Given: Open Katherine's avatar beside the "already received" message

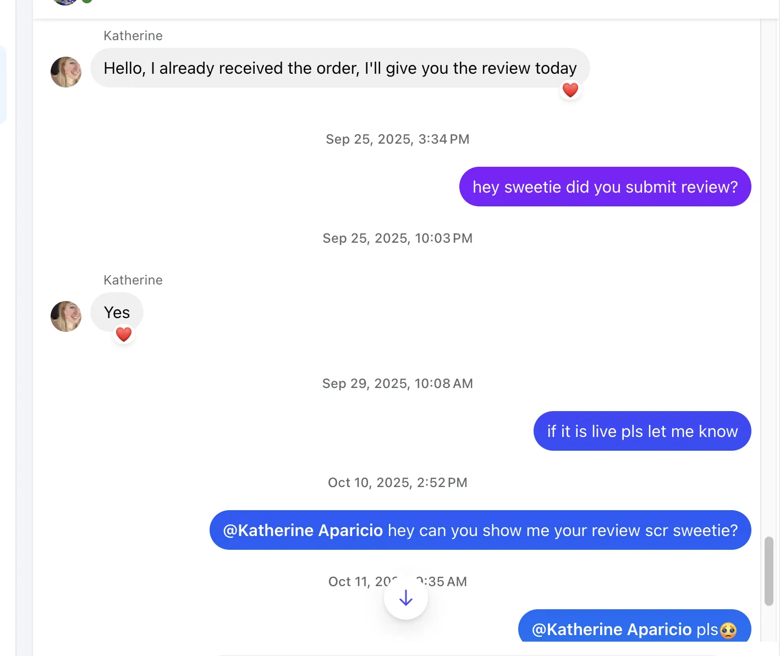Looking at the screenshot, I should [66, 72].
